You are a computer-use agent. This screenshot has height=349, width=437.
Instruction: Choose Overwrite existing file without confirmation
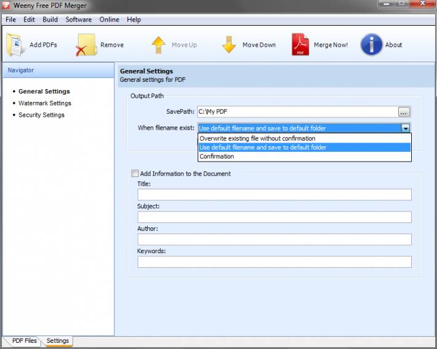304,138
